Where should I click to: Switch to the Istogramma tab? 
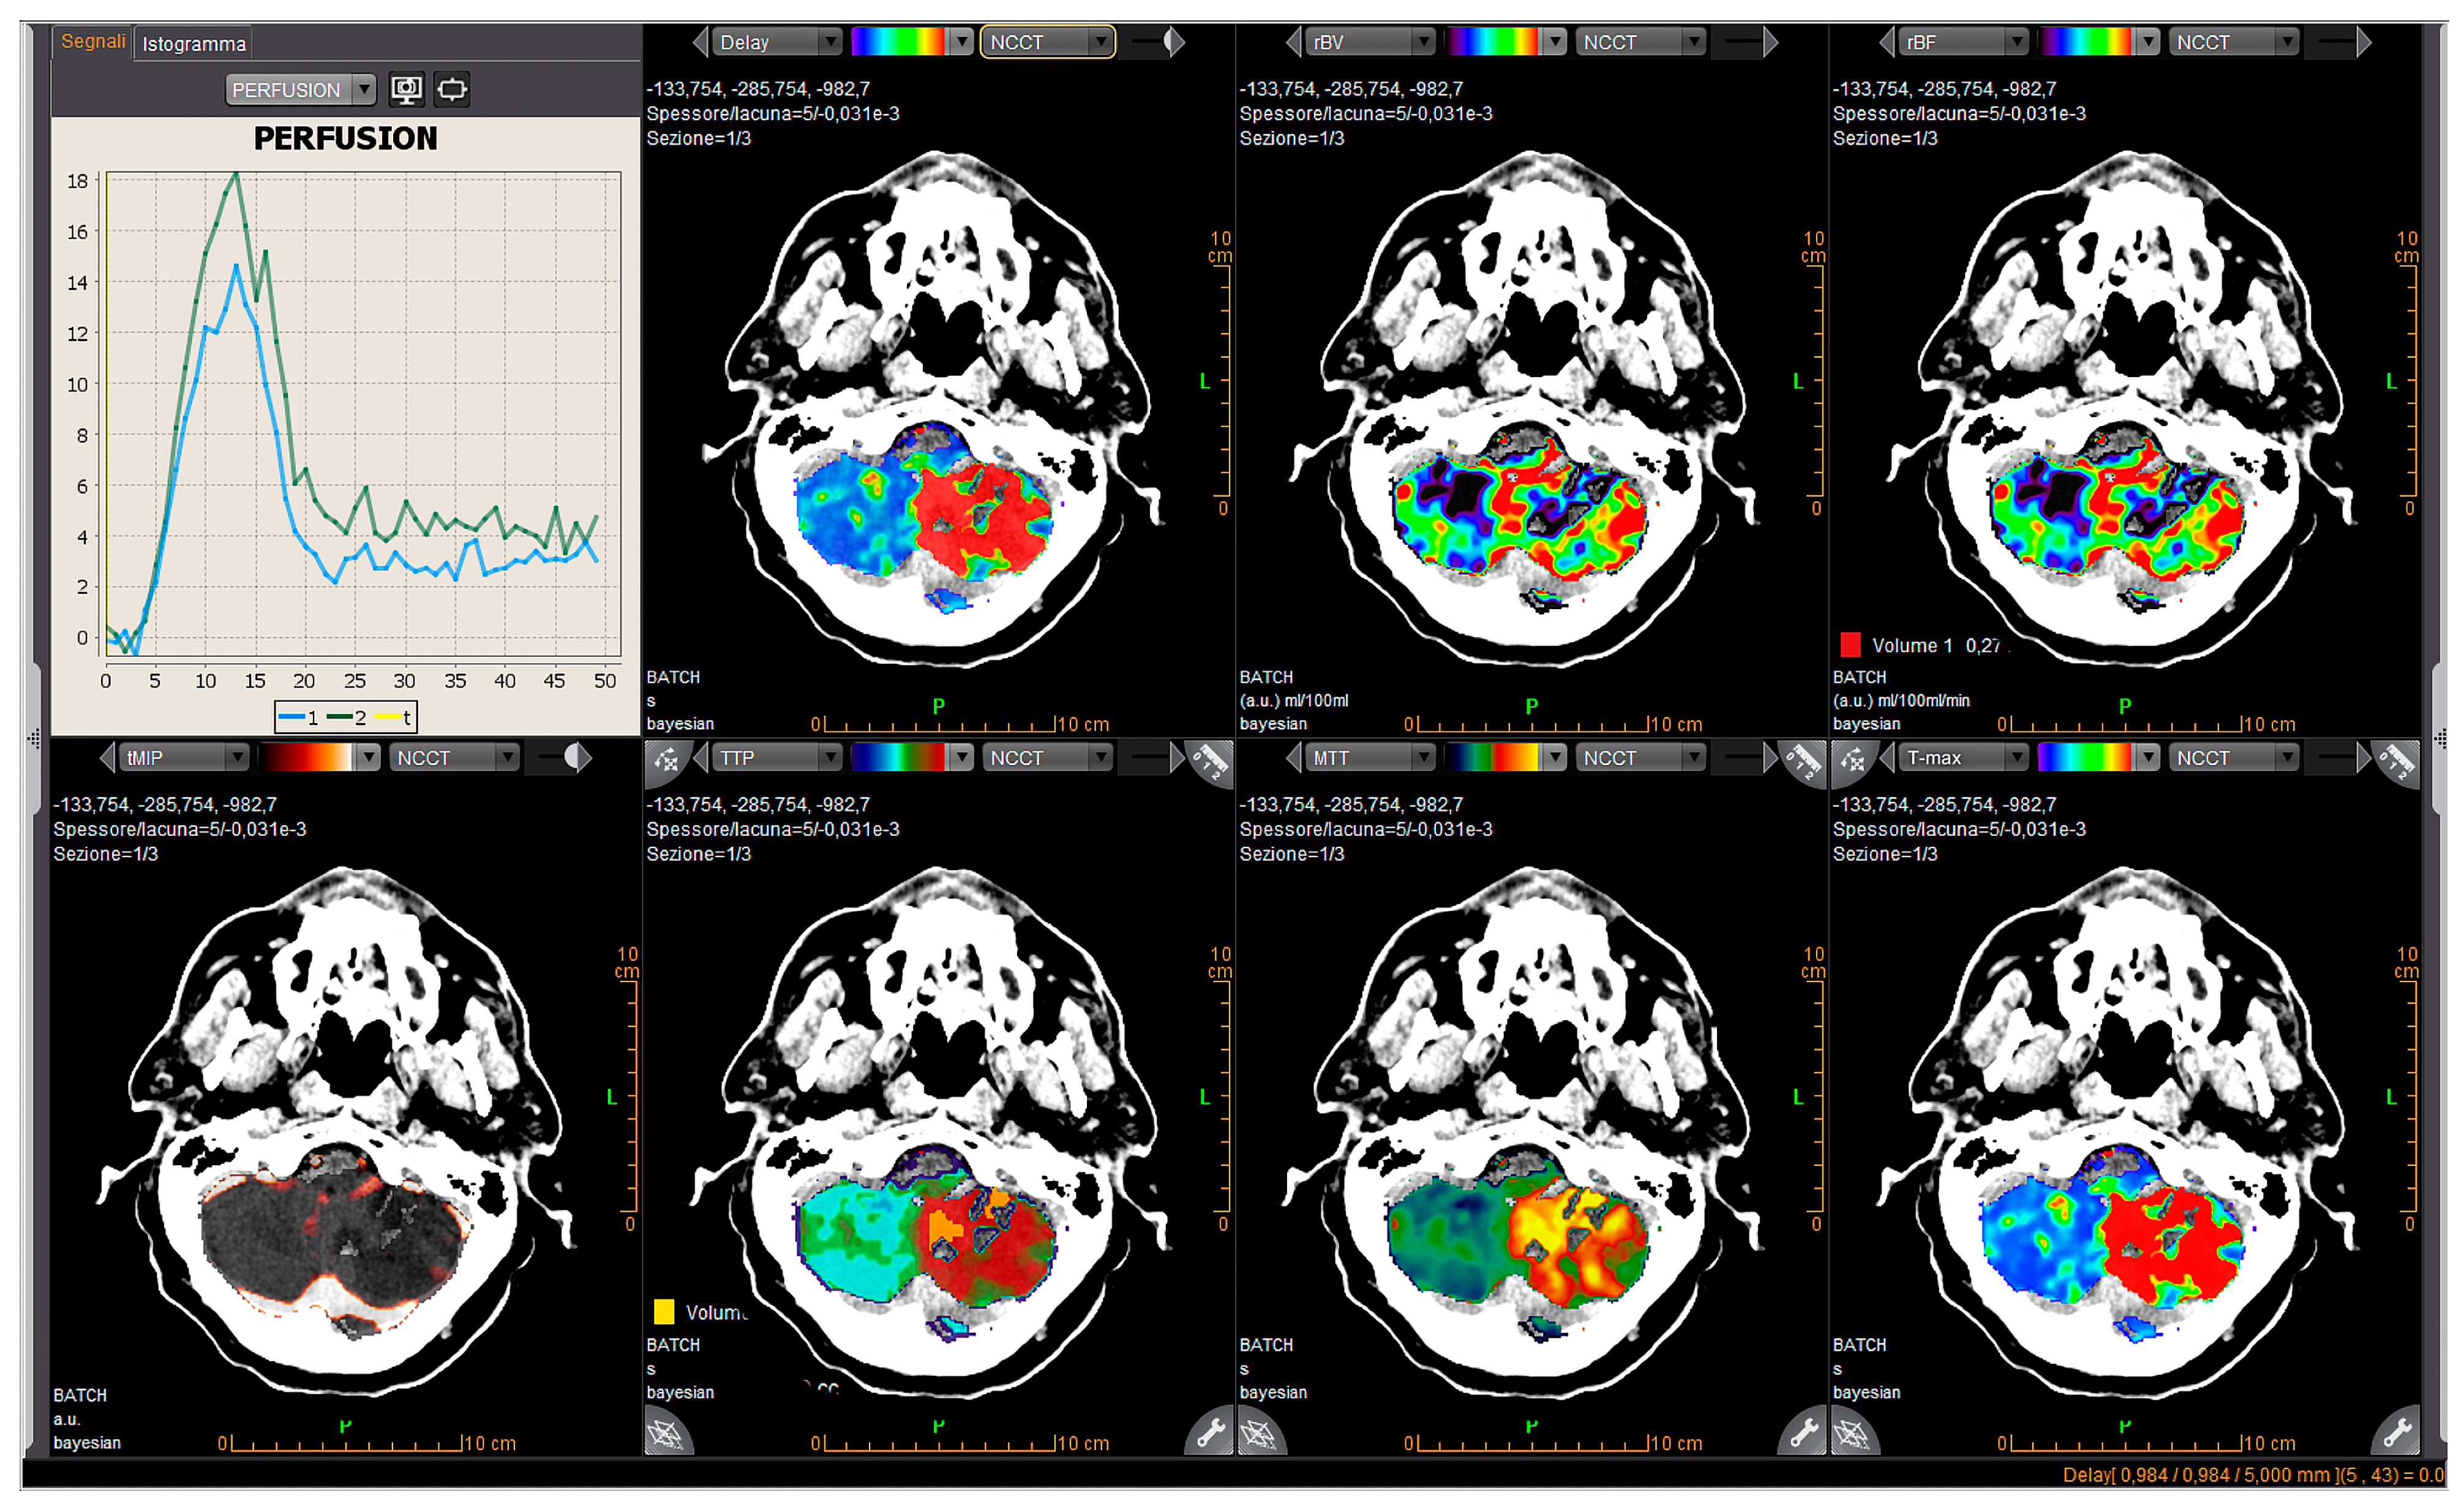194,44
